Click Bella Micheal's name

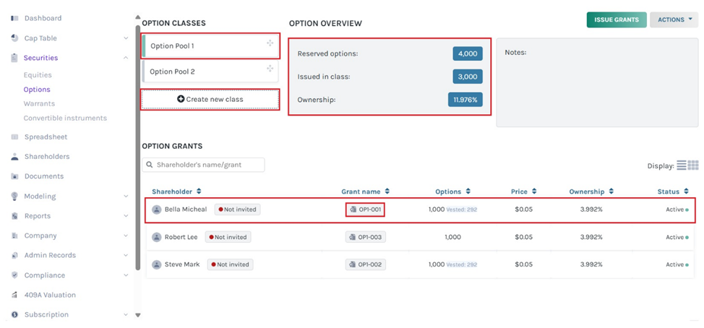[x=186, y=210]
